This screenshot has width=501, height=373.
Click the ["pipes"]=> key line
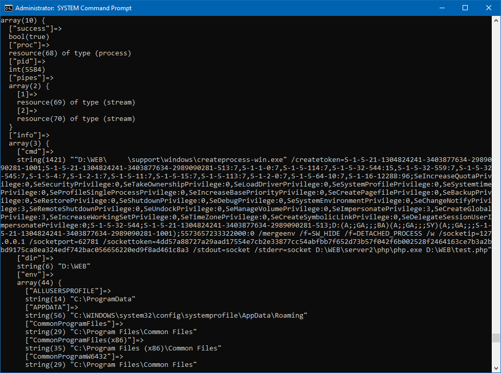click(x=31, y=78)
